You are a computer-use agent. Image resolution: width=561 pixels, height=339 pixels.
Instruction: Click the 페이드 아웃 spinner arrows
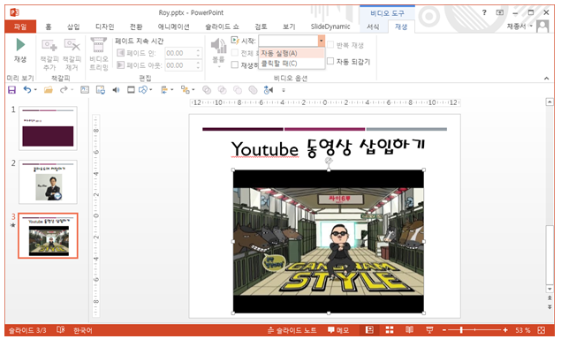(x=198, y=65)
